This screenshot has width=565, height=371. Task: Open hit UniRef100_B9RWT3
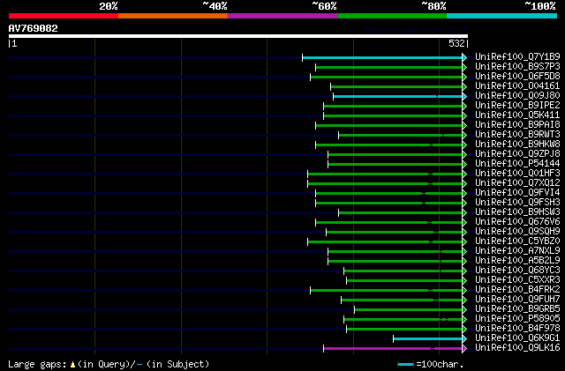click(517, 134)
